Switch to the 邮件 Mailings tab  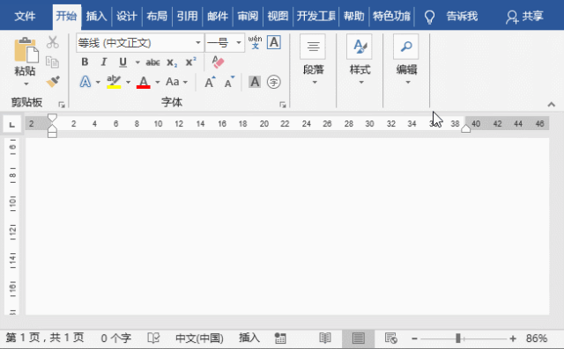pyautogui.click(x=218, y=16)
